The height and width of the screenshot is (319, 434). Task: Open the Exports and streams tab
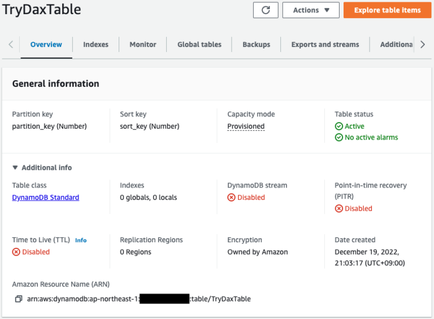click(325, 45)
